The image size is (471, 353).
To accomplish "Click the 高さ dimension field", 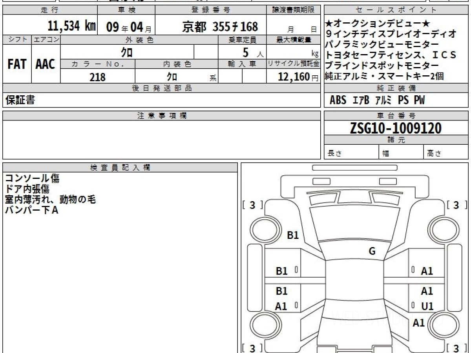I will point(446,152).
